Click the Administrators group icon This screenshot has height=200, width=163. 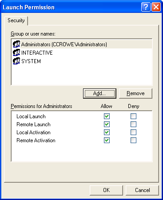[16, 44]
